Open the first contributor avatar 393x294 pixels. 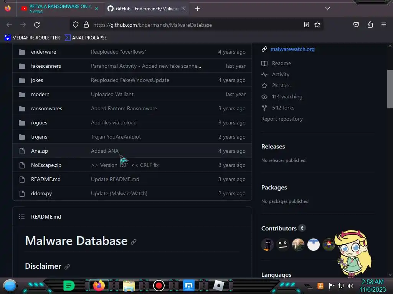coord(268,245)
